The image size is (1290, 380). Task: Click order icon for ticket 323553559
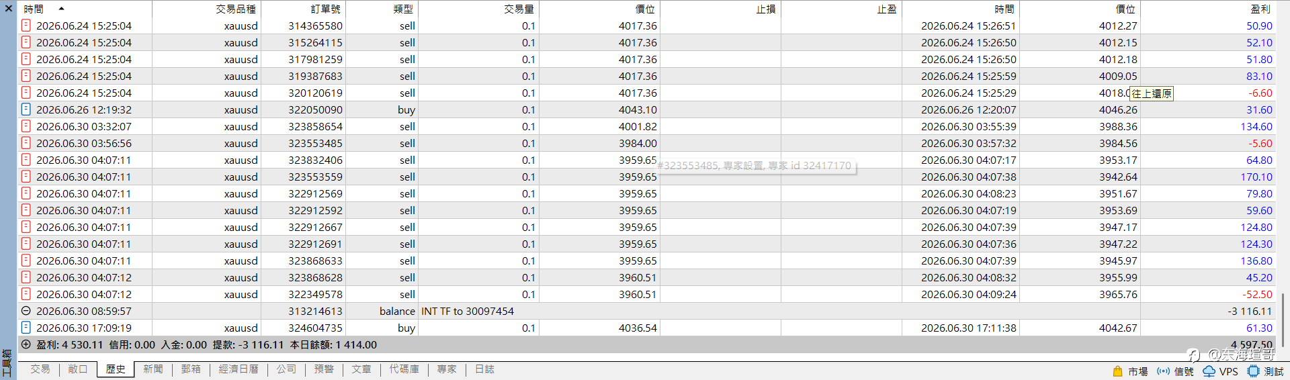click(26, 177)
